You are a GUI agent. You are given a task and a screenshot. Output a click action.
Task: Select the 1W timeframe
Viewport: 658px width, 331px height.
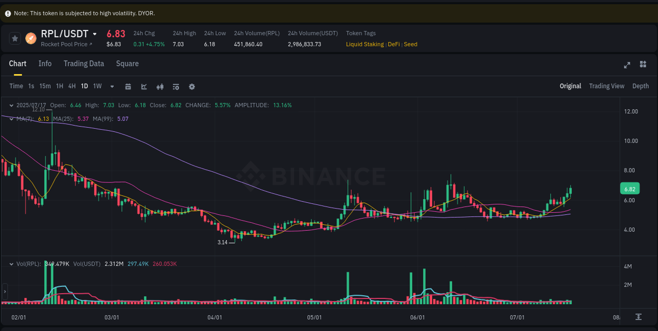(98, 86)
